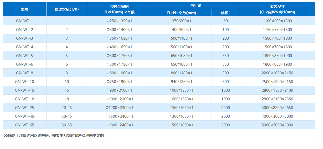Select the GN-WT-65 model cell
This screenshot has width=323, height=149.
pyautogui.click(x=24, y=125)
